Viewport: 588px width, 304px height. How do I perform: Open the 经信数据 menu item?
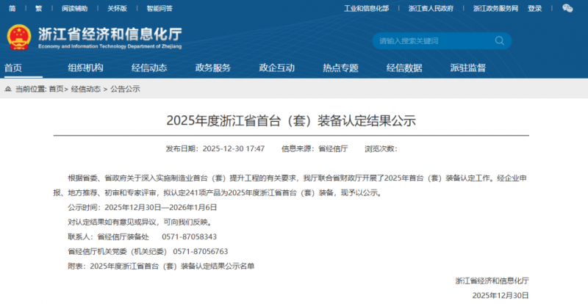(404, 68)
